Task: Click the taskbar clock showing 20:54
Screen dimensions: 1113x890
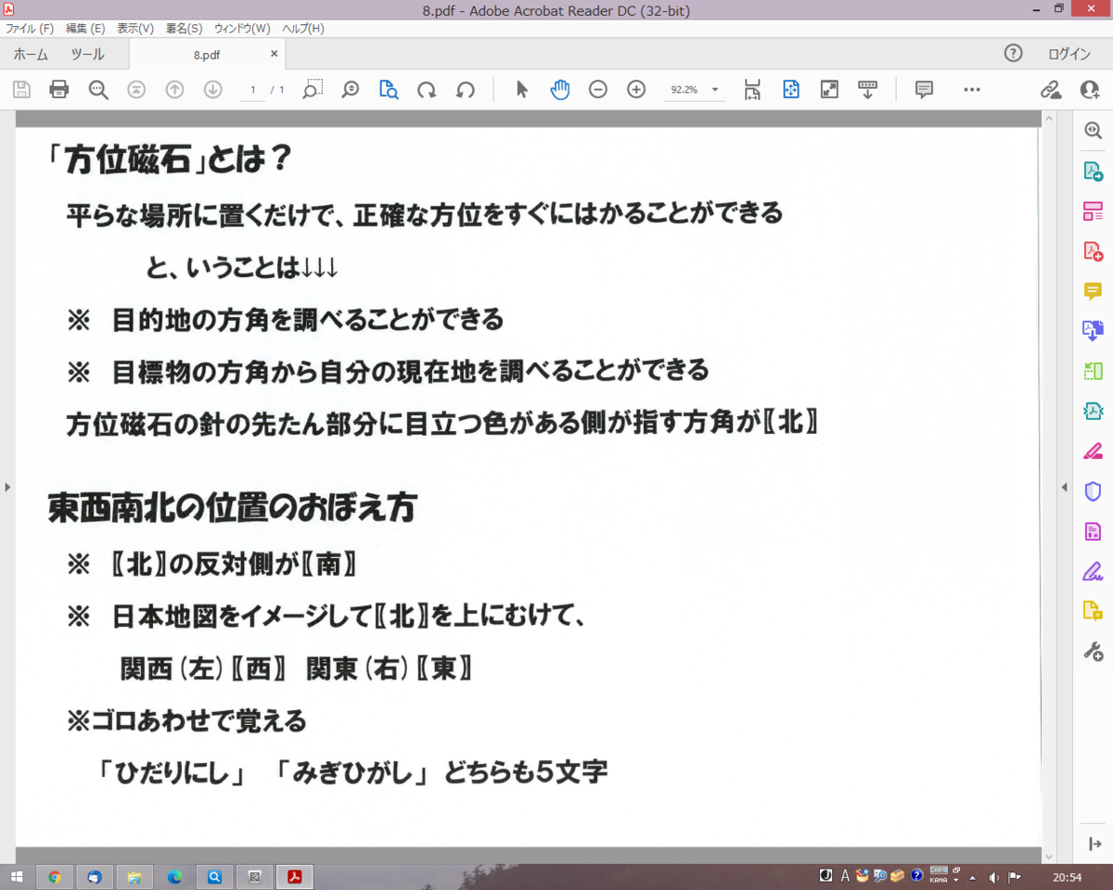Action: 1068,876
